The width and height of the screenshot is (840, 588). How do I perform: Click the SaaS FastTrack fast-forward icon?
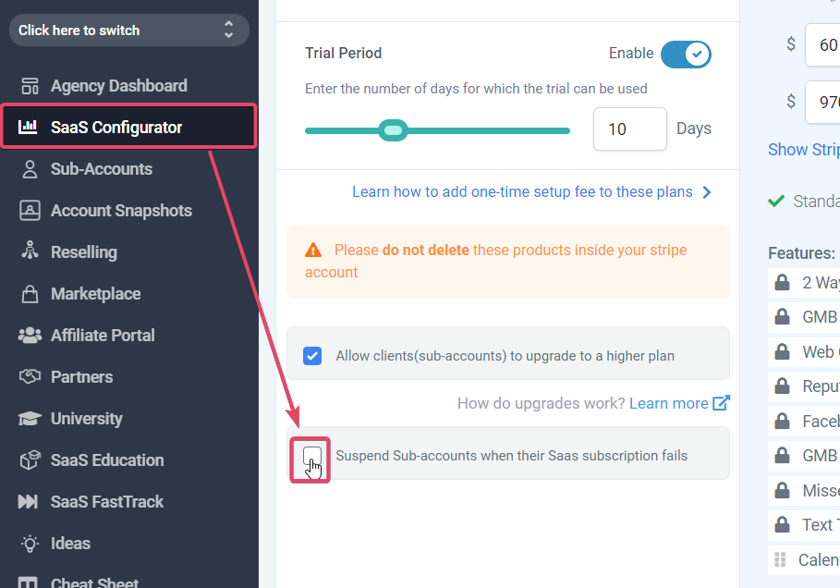pyautogui.click(x=28, y=502)
